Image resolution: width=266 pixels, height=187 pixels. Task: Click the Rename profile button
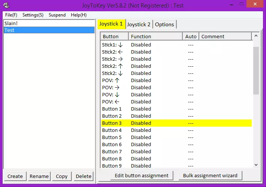click(39, 176)
